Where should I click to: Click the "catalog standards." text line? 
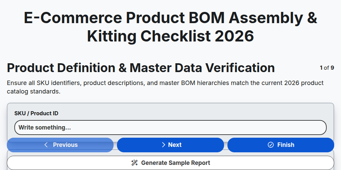[x=33, y=91]
